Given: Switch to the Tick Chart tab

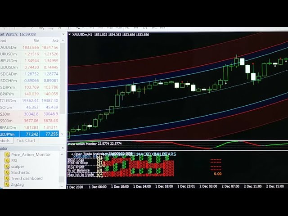Looking at the screenshot, I should coord(26,140).
